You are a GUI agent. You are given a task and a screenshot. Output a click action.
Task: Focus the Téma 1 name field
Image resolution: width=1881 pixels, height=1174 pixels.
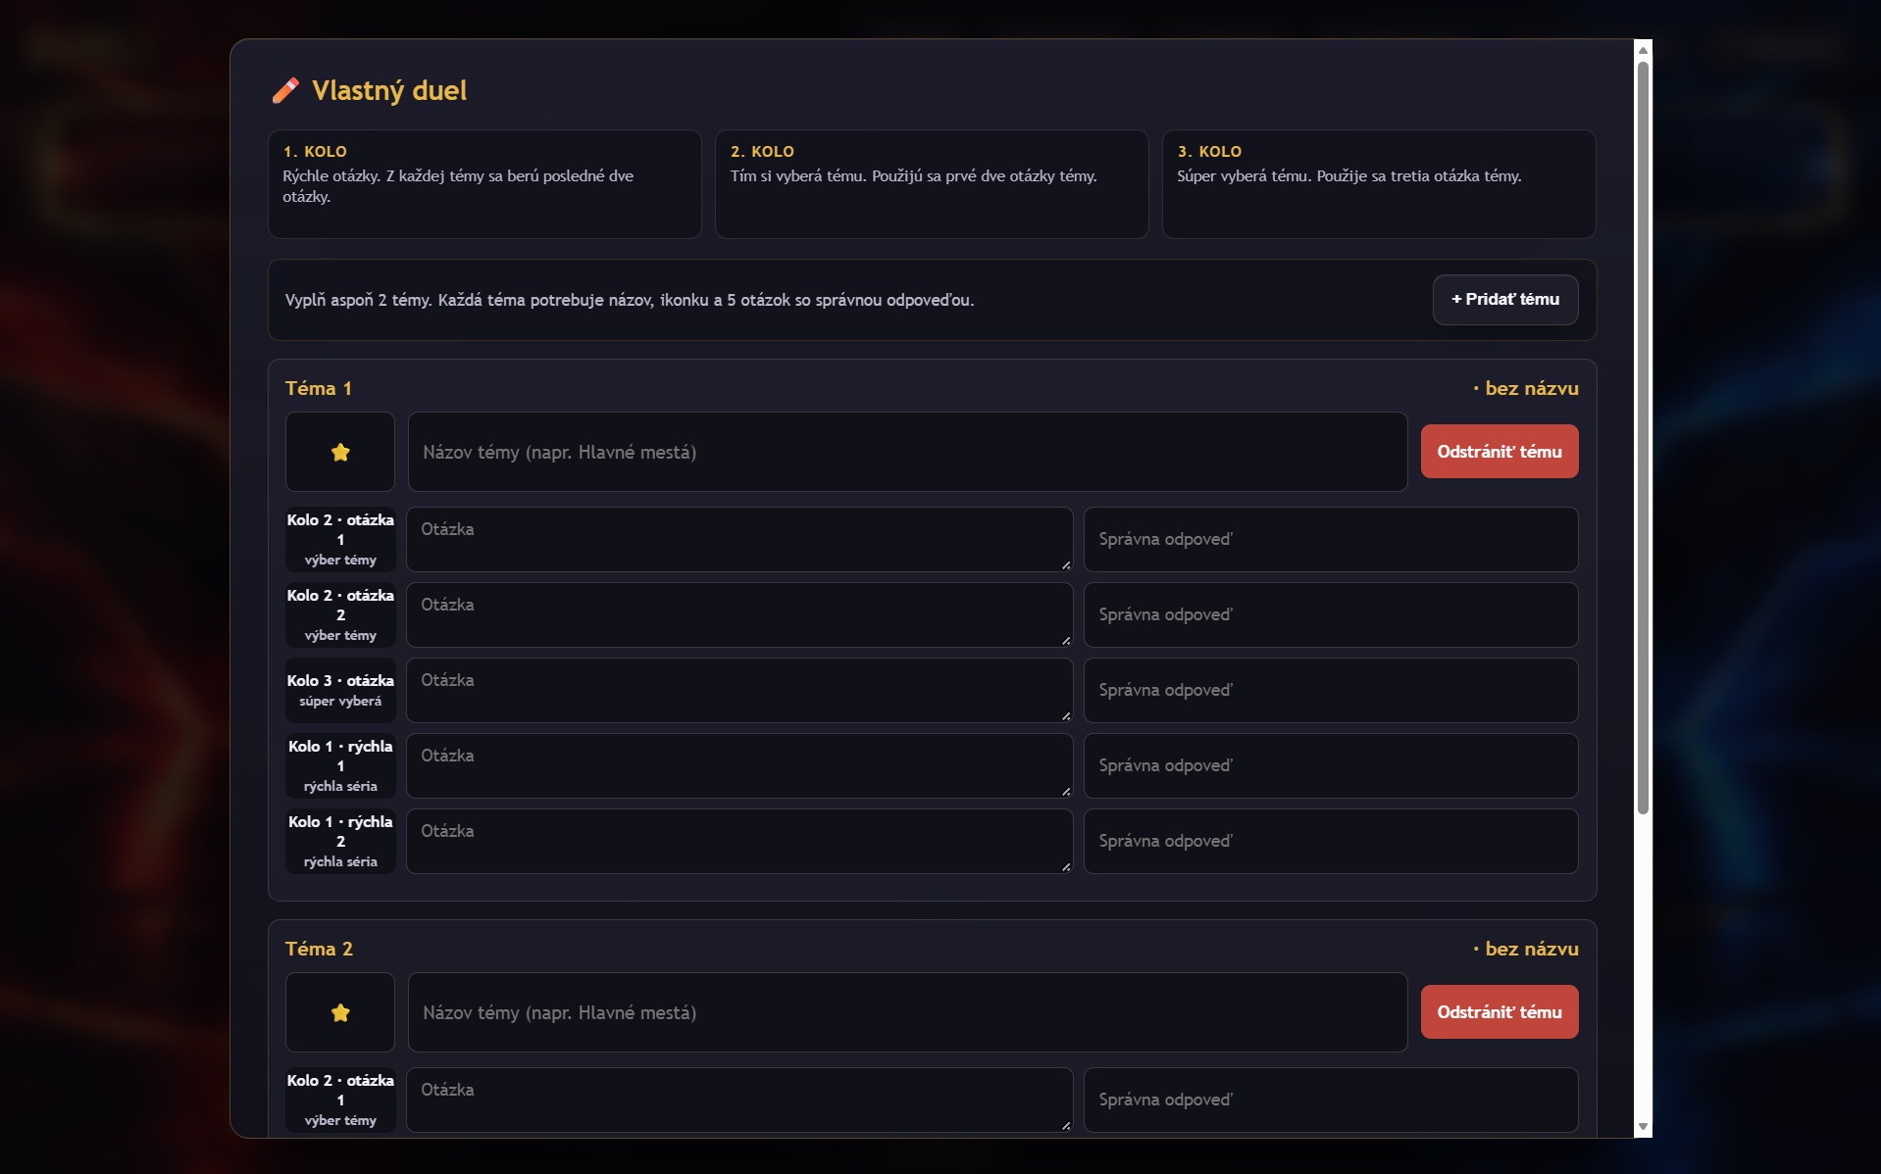[x=907, y=452]
